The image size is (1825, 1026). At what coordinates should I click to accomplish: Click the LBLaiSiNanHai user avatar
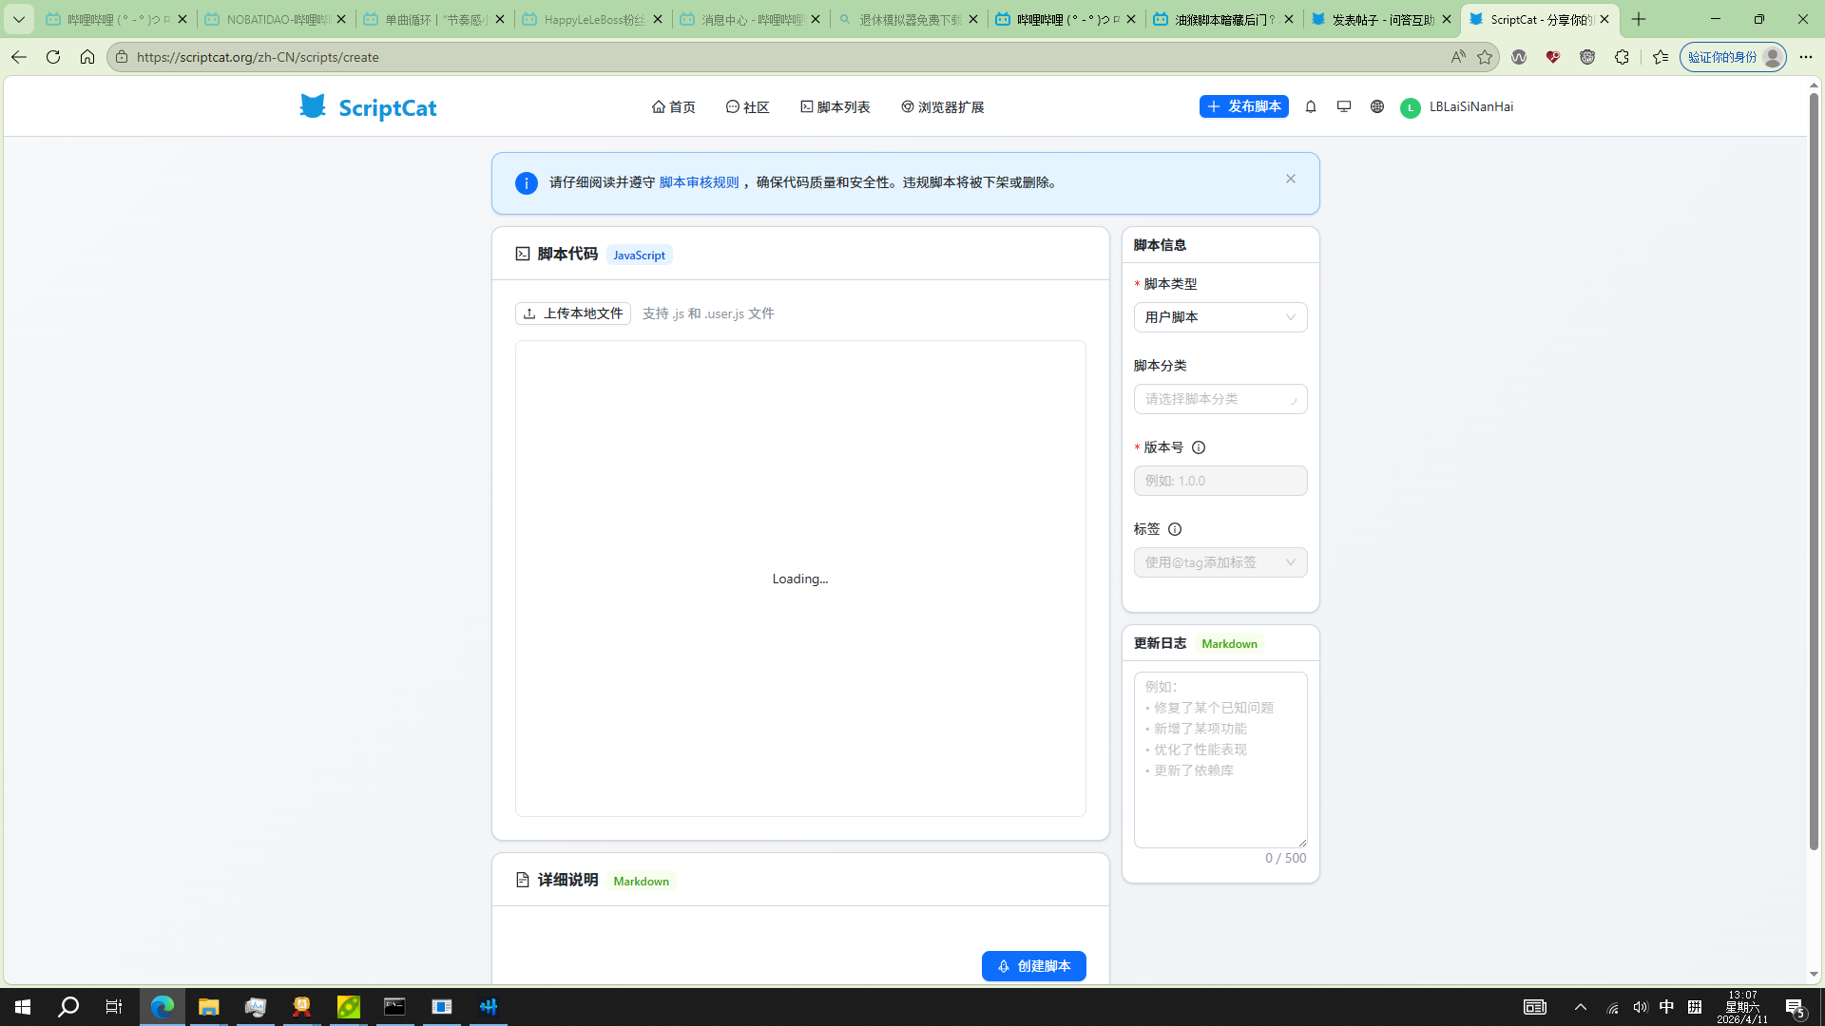[1410, 107]
